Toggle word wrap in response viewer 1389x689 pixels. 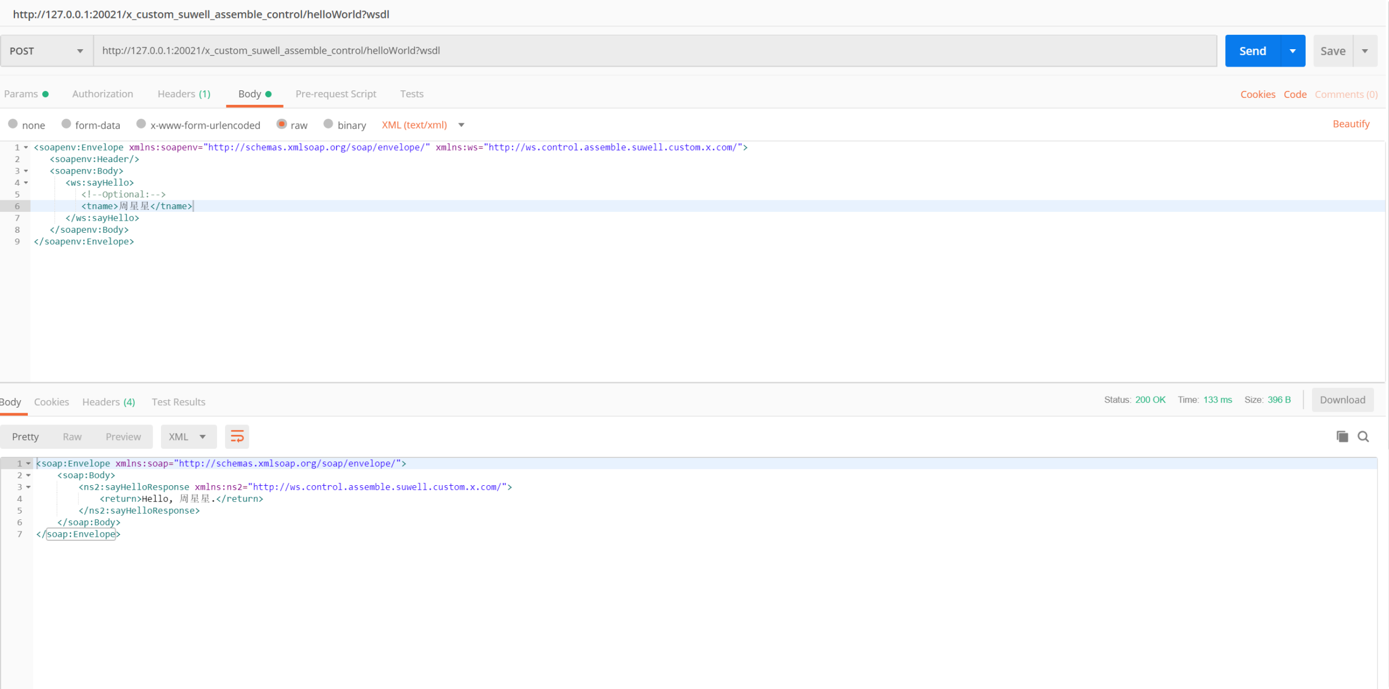point(237,437)
